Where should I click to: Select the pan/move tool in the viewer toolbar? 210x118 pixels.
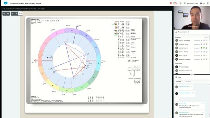(x=4, y=13)
